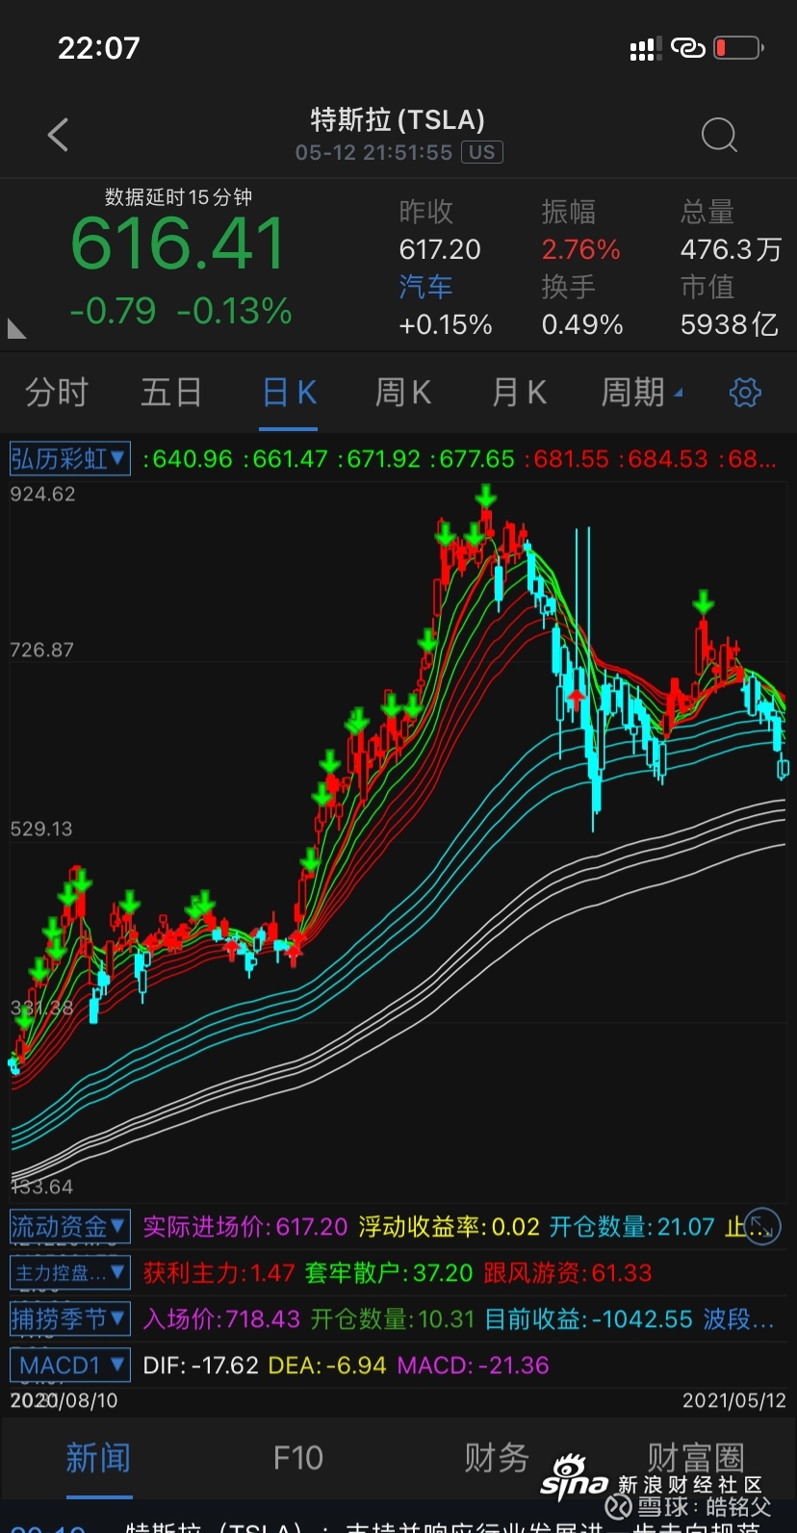797x1533 pixels.
Task: Tap the 浮动收益率:0.02 readout
Action: tap(450, 1227)
